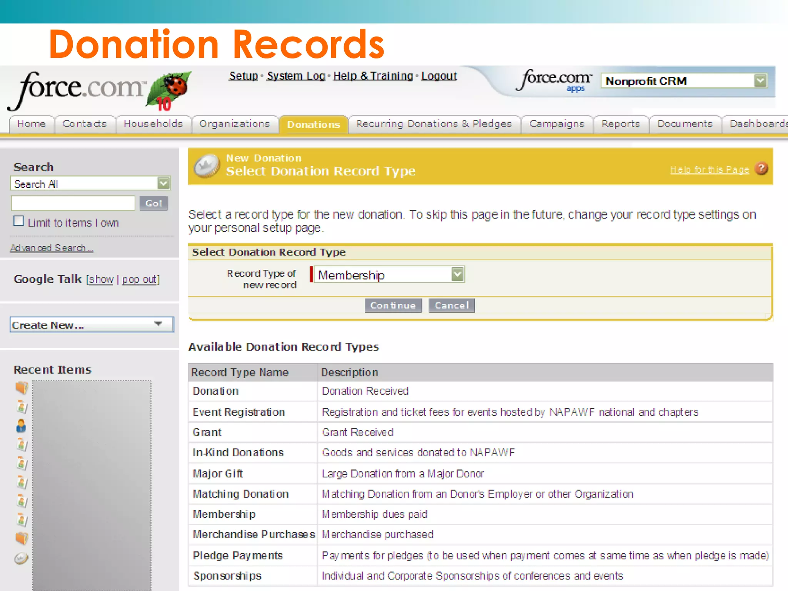
Task: Open the Nonprofit CRM app dropdown
Action: pyautogui.click(x=684, y=81)
